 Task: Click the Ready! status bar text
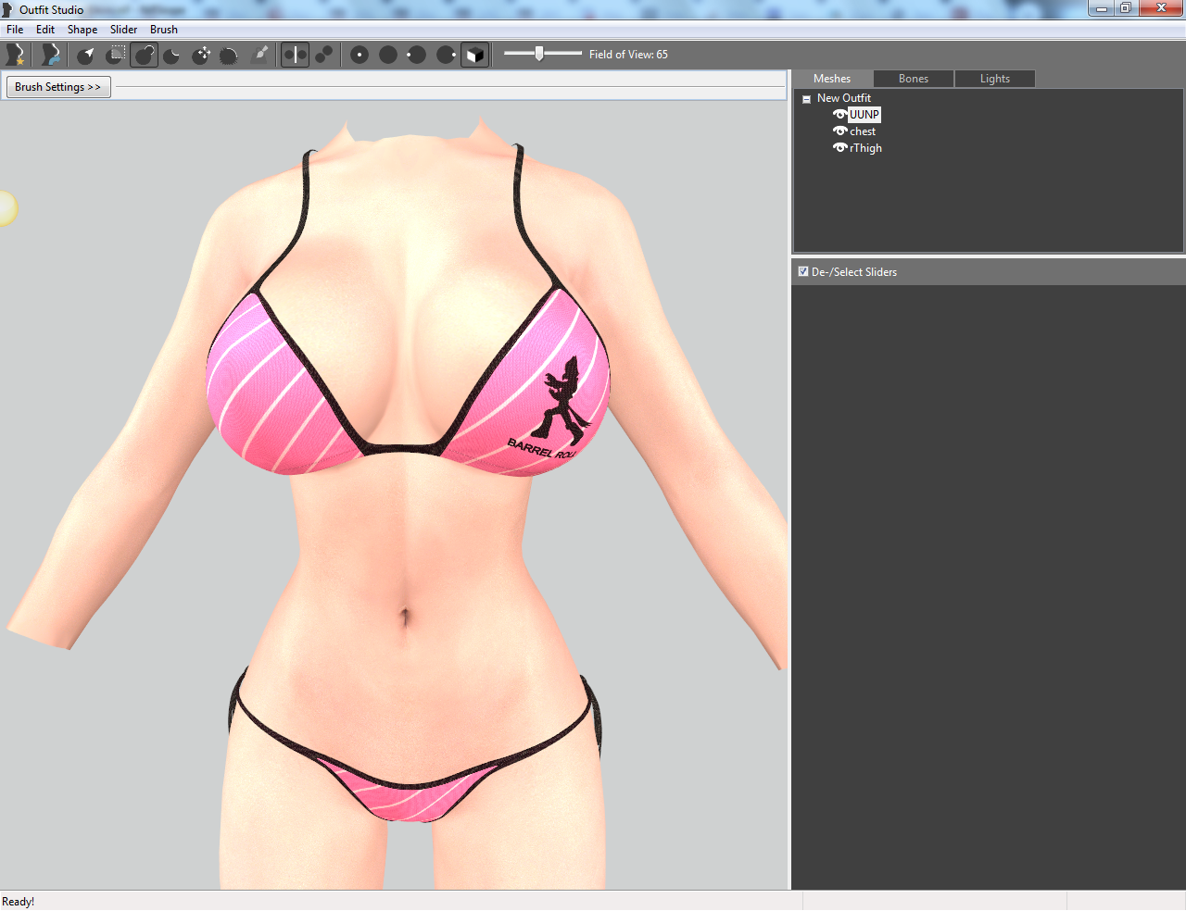(x=19, y=902)
